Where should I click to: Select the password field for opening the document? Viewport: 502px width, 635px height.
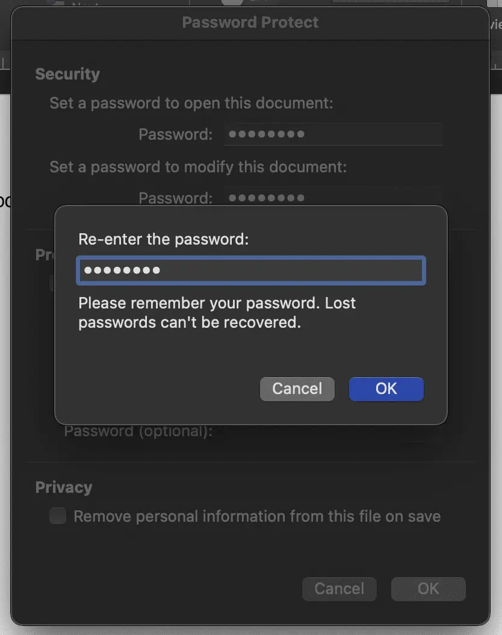(x=333, y=134)
